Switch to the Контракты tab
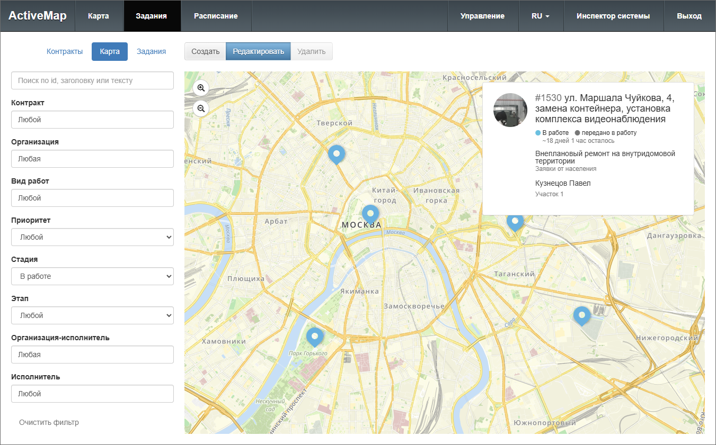 pyautogui.click(x=65, y=51)
